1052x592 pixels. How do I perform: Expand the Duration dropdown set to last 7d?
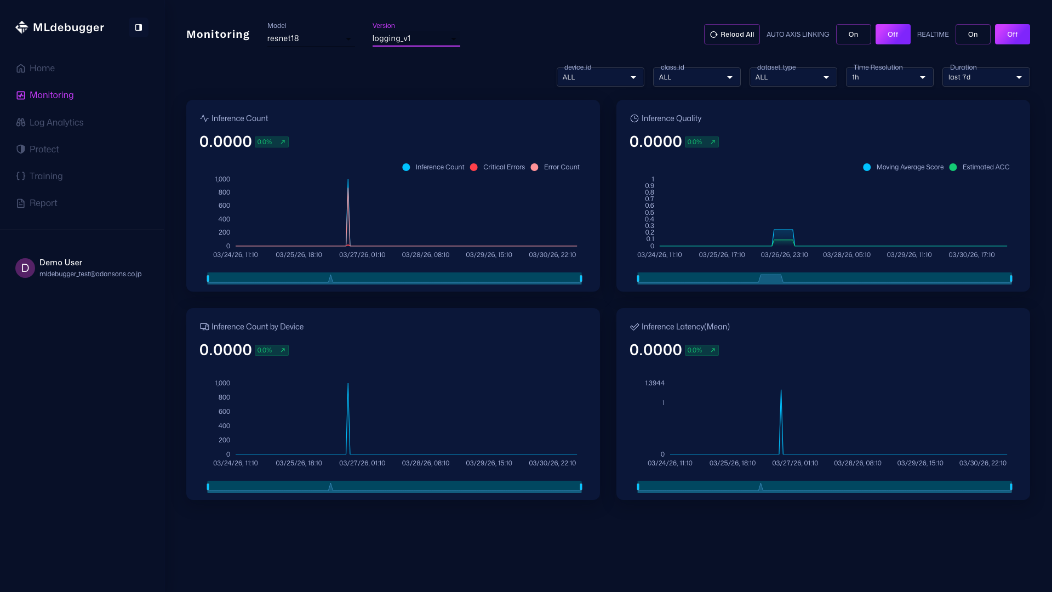pos(985,77)
